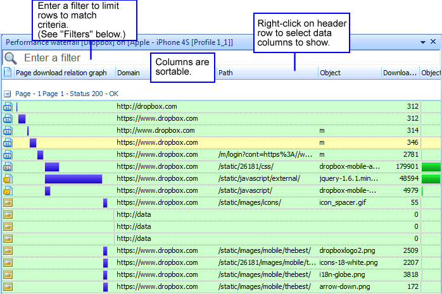The height and width of the screenshot is (294, 442).
Task: Click HTTP icon of highlighted 346 row
Action: (8, 143)
